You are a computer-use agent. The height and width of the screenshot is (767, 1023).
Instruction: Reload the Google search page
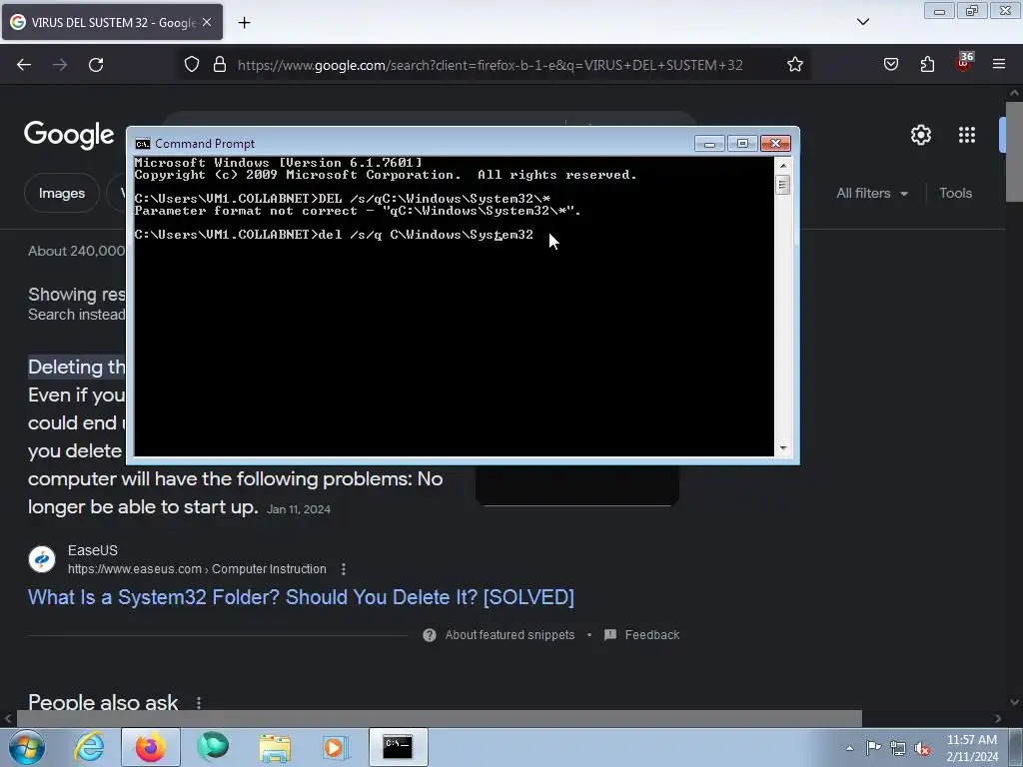tap(96, 65)
